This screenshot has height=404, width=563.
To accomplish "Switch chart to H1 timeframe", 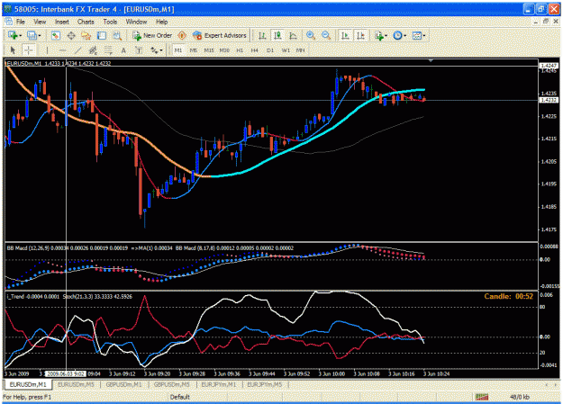I will click(x=240, y=50).
